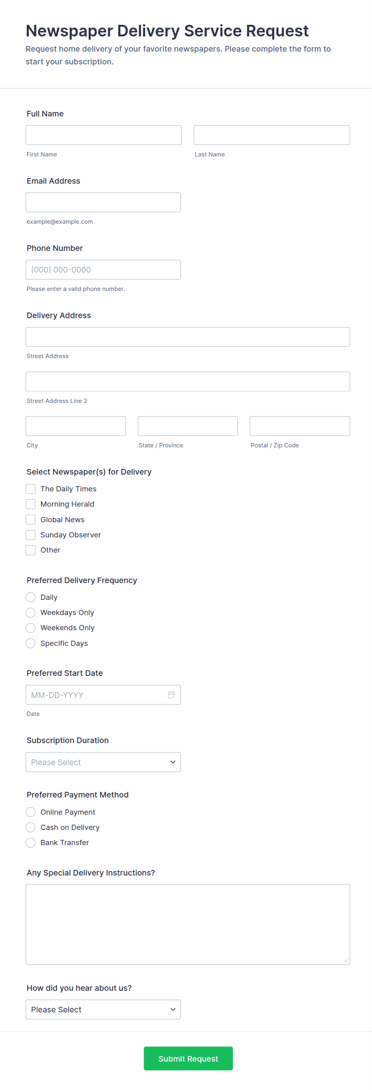Enable the Sunday Observer checkbox

tap(30, 535)
